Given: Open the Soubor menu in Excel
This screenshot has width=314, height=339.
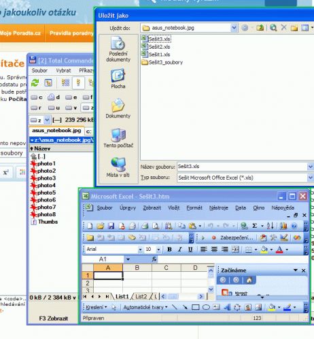Looking at the screenshot, I should tap(105, 207).
